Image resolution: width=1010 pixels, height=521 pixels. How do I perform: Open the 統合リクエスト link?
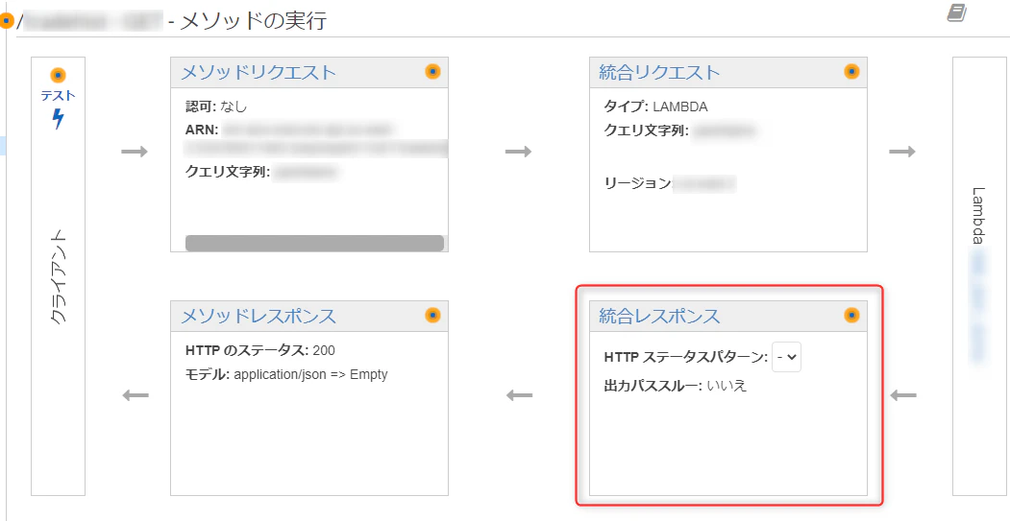coord(659,72)
